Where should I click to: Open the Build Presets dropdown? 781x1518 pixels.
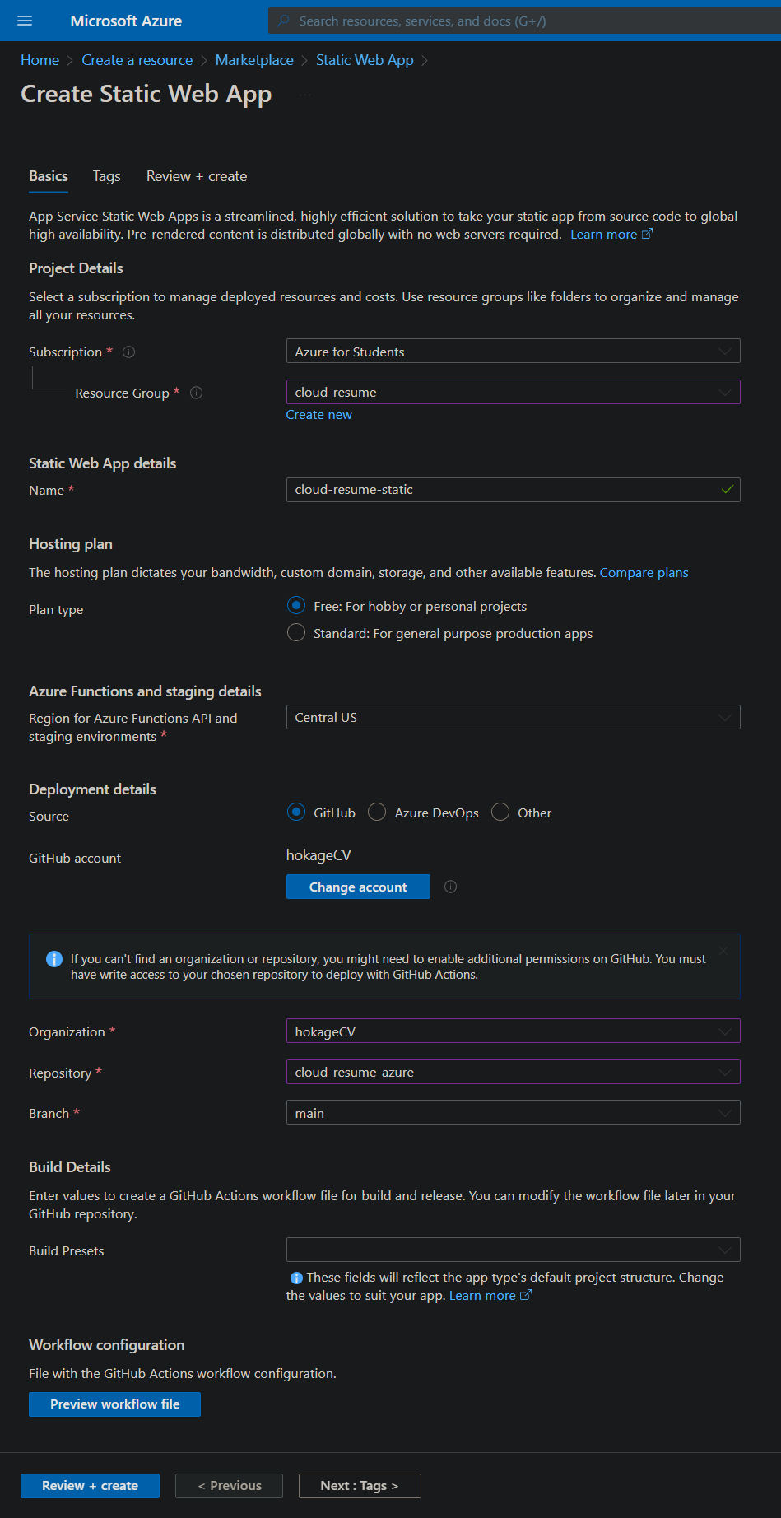click(513, 1250)
